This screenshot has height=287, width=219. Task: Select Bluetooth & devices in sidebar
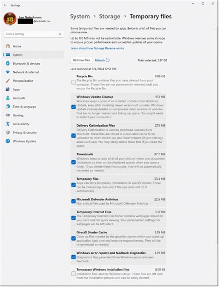(x=34, y=63)
